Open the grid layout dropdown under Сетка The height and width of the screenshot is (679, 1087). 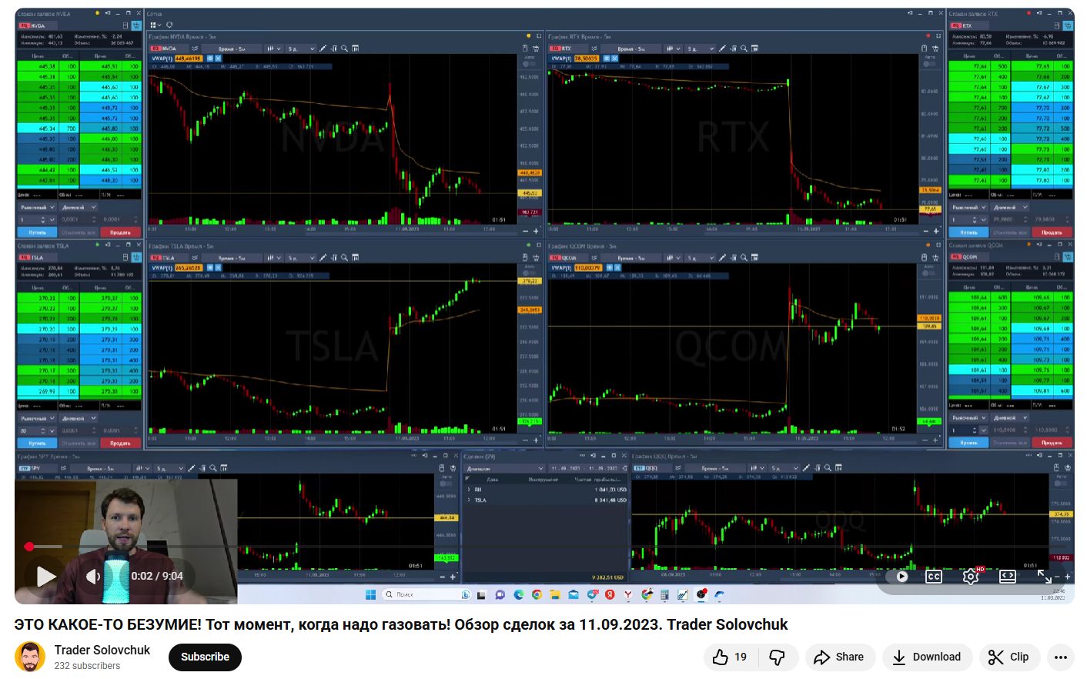[156, 25]
